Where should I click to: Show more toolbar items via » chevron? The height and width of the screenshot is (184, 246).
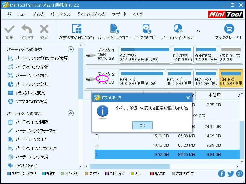coord(199,31)
